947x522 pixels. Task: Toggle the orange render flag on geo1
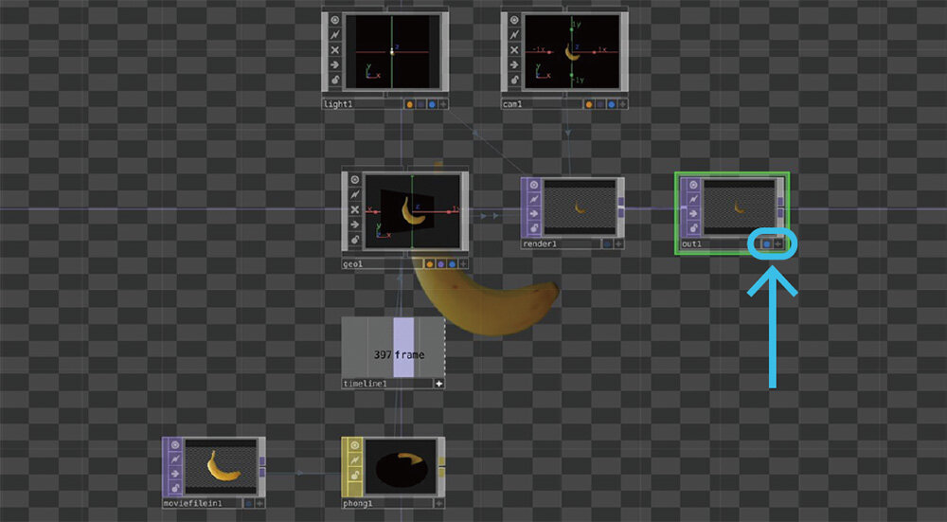(x=430, y=264)
